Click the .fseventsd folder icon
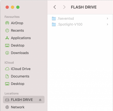This screenshot has width=113, height=111. point(54,19)
